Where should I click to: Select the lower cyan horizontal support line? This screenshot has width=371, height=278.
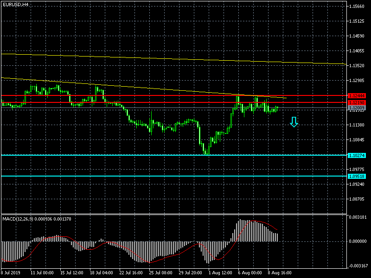coord(174,176)
